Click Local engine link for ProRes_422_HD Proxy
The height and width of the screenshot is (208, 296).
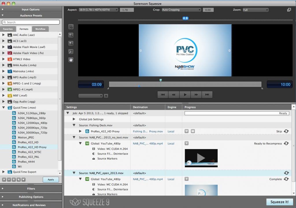click(x=171, y=131)
